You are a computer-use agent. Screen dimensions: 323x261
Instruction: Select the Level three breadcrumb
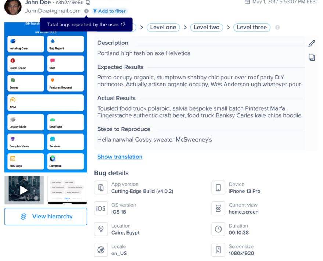tap(252, 28)
